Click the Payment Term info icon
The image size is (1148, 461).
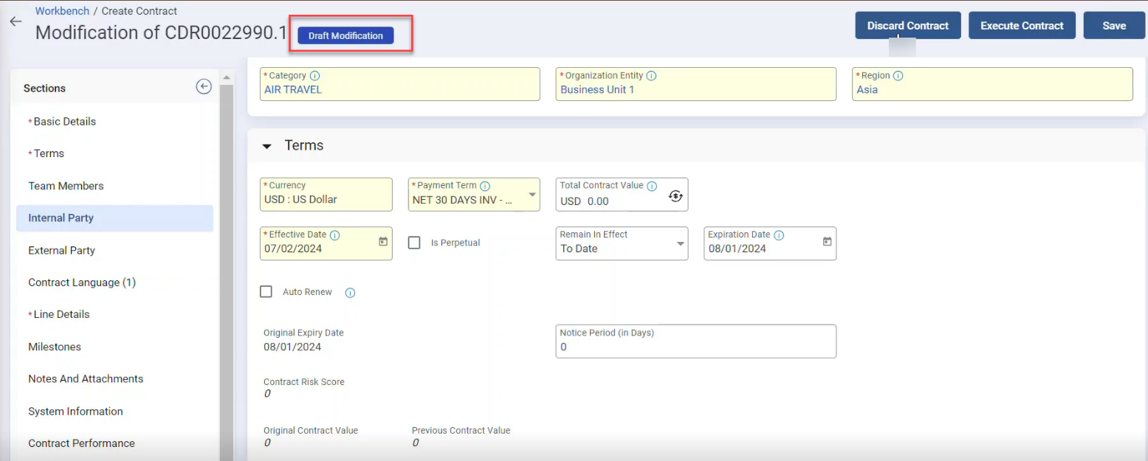pyautogui.click(x=485, y=186)
